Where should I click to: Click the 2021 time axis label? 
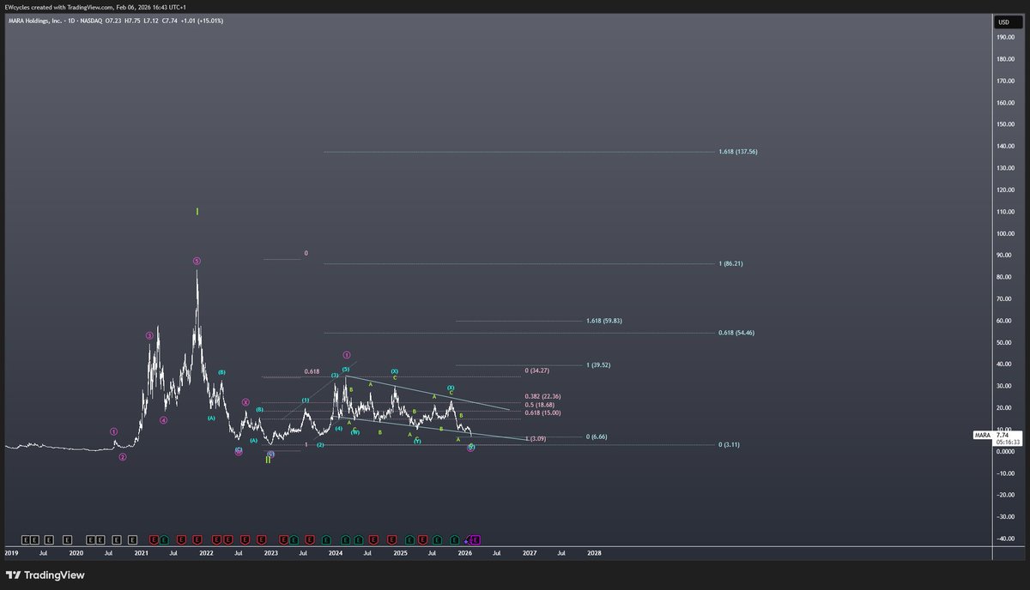pos(142,553)
